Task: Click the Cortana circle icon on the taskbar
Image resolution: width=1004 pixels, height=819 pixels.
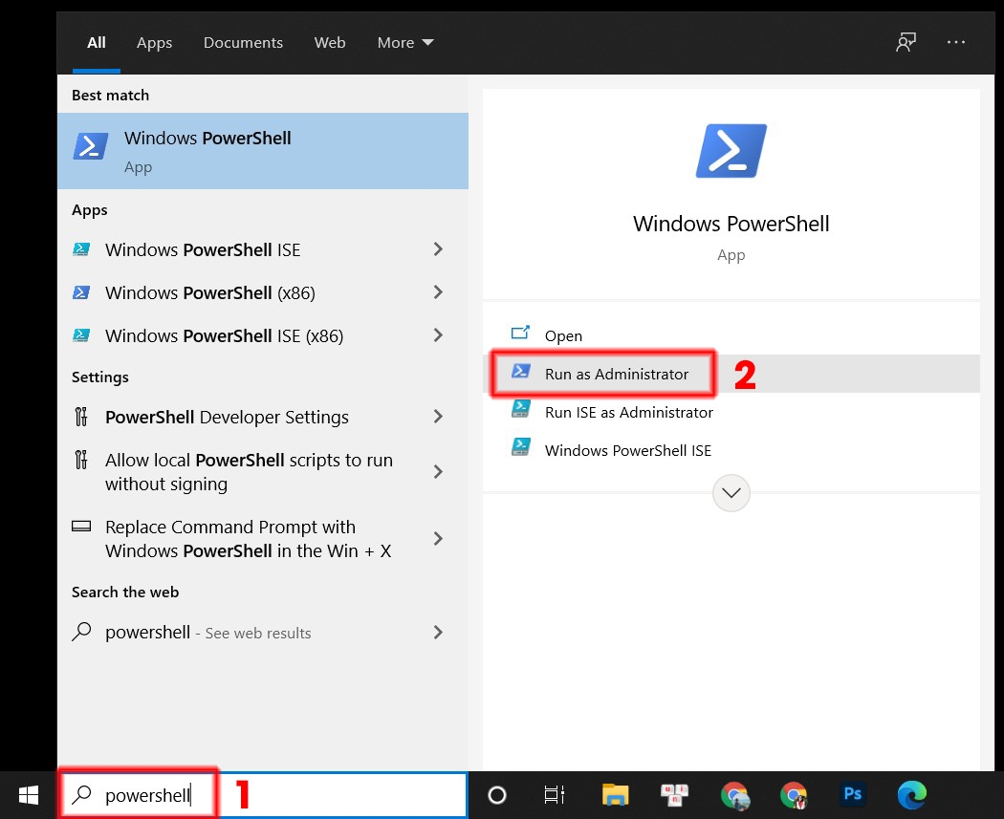Action: [497, 795]
